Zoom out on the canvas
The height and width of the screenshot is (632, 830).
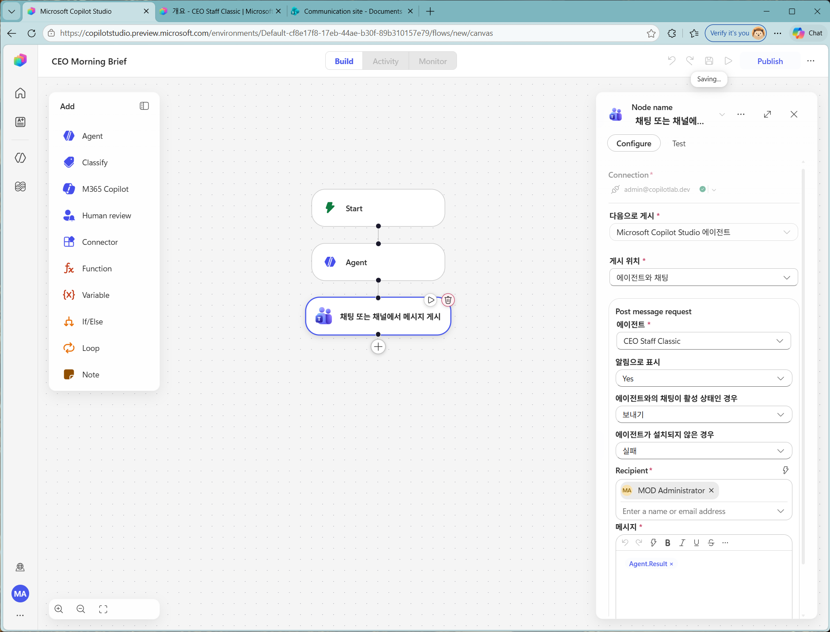point(81,609)
